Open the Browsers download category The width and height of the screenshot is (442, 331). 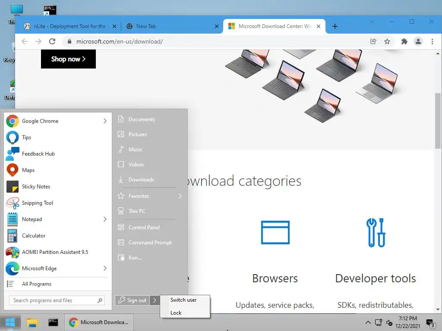pos(275,278)
